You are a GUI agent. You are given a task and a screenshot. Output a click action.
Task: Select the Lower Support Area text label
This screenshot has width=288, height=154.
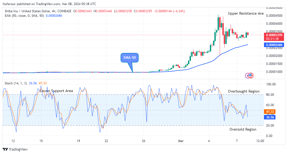(x=56, y=91)
